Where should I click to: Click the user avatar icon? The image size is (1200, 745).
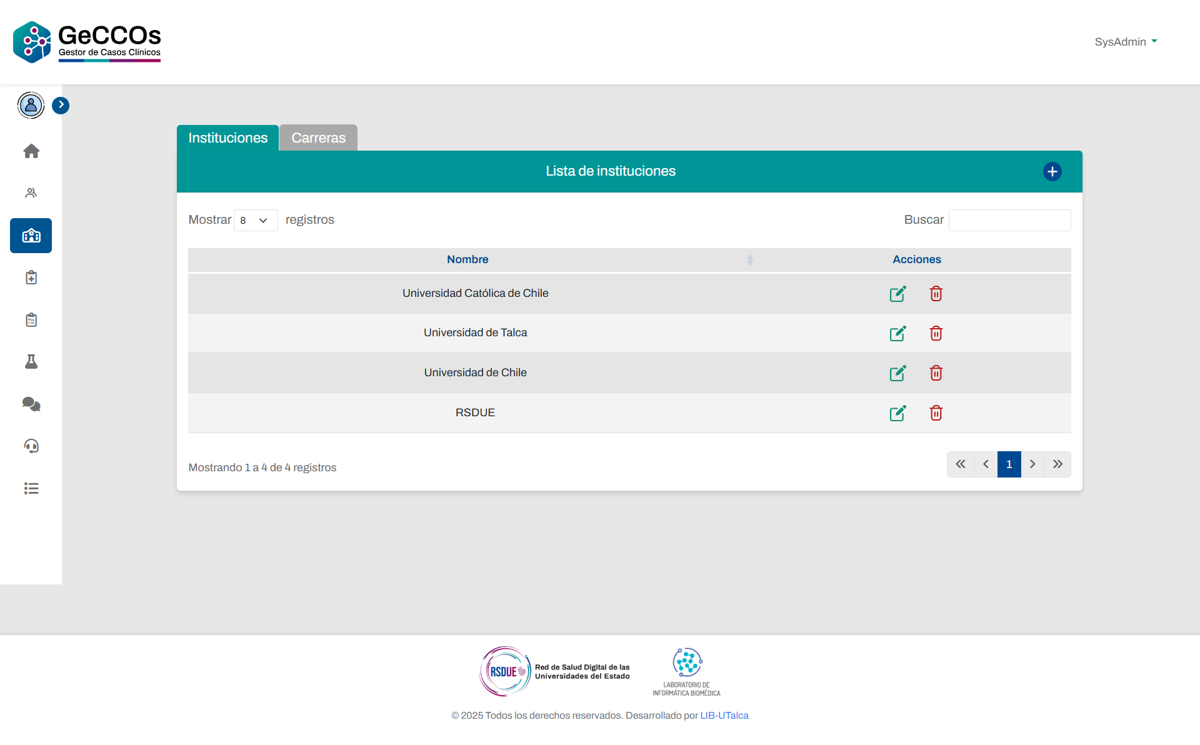point(31,105)
